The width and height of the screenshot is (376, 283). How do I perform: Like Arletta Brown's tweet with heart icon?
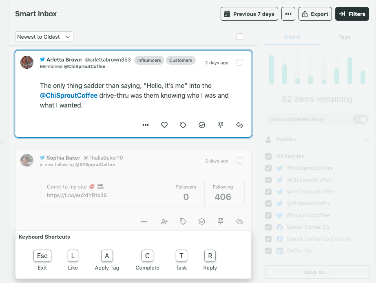tap(164, 125)
